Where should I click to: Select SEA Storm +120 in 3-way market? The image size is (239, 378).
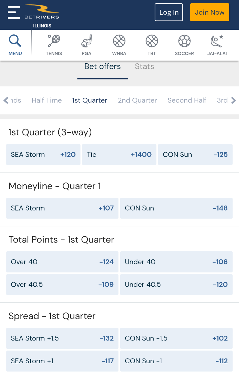point(43,154)
